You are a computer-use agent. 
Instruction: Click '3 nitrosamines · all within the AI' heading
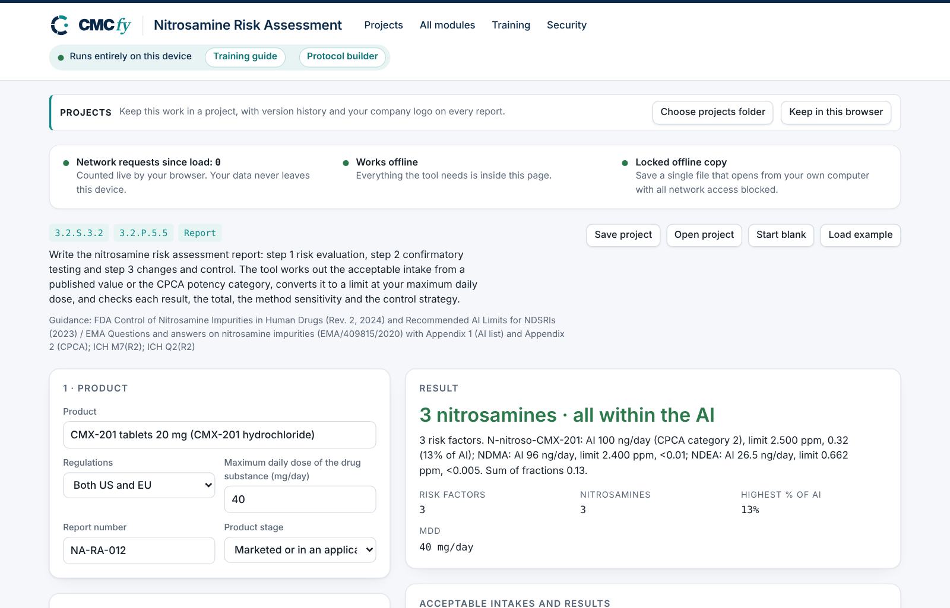(567, 415)
